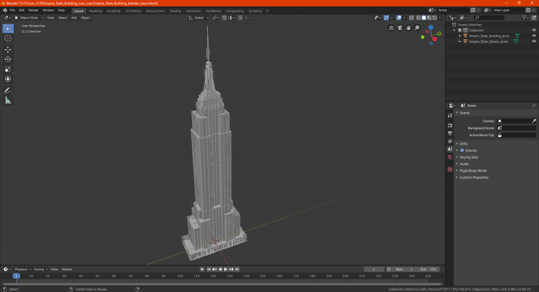
Task: Toggle auto keying record button
Action: (202, 269)
